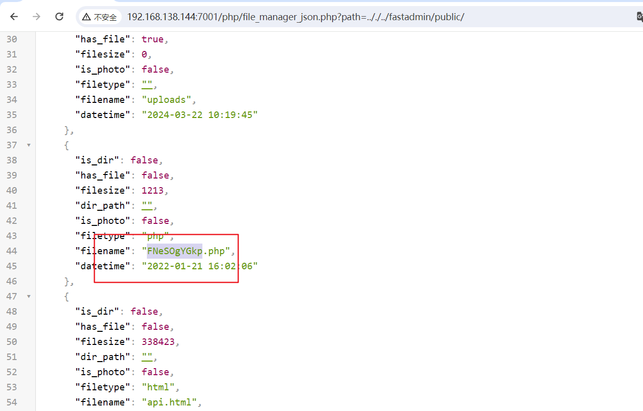
Task: Reload the current page
Action: click(59, 17)
